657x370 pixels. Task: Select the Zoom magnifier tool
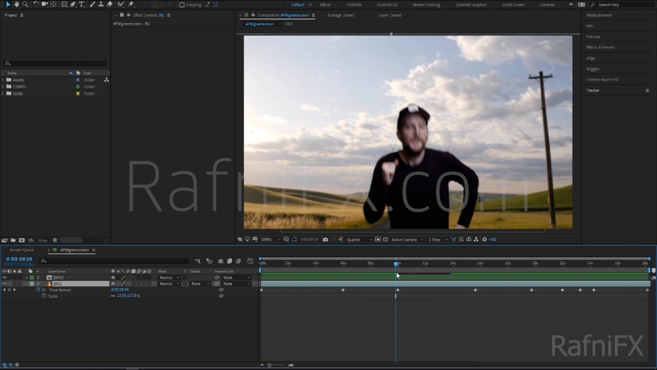25,4
